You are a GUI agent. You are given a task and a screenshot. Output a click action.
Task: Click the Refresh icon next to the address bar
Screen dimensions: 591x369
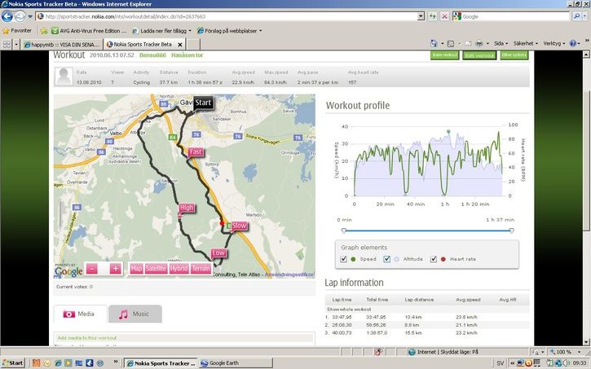[432, 16]
